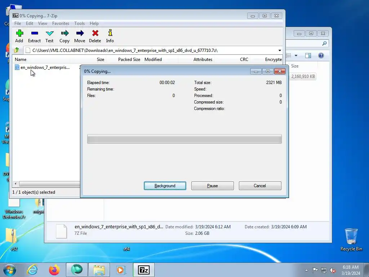Click the Move toolbar icon

[x=80, y=36]
